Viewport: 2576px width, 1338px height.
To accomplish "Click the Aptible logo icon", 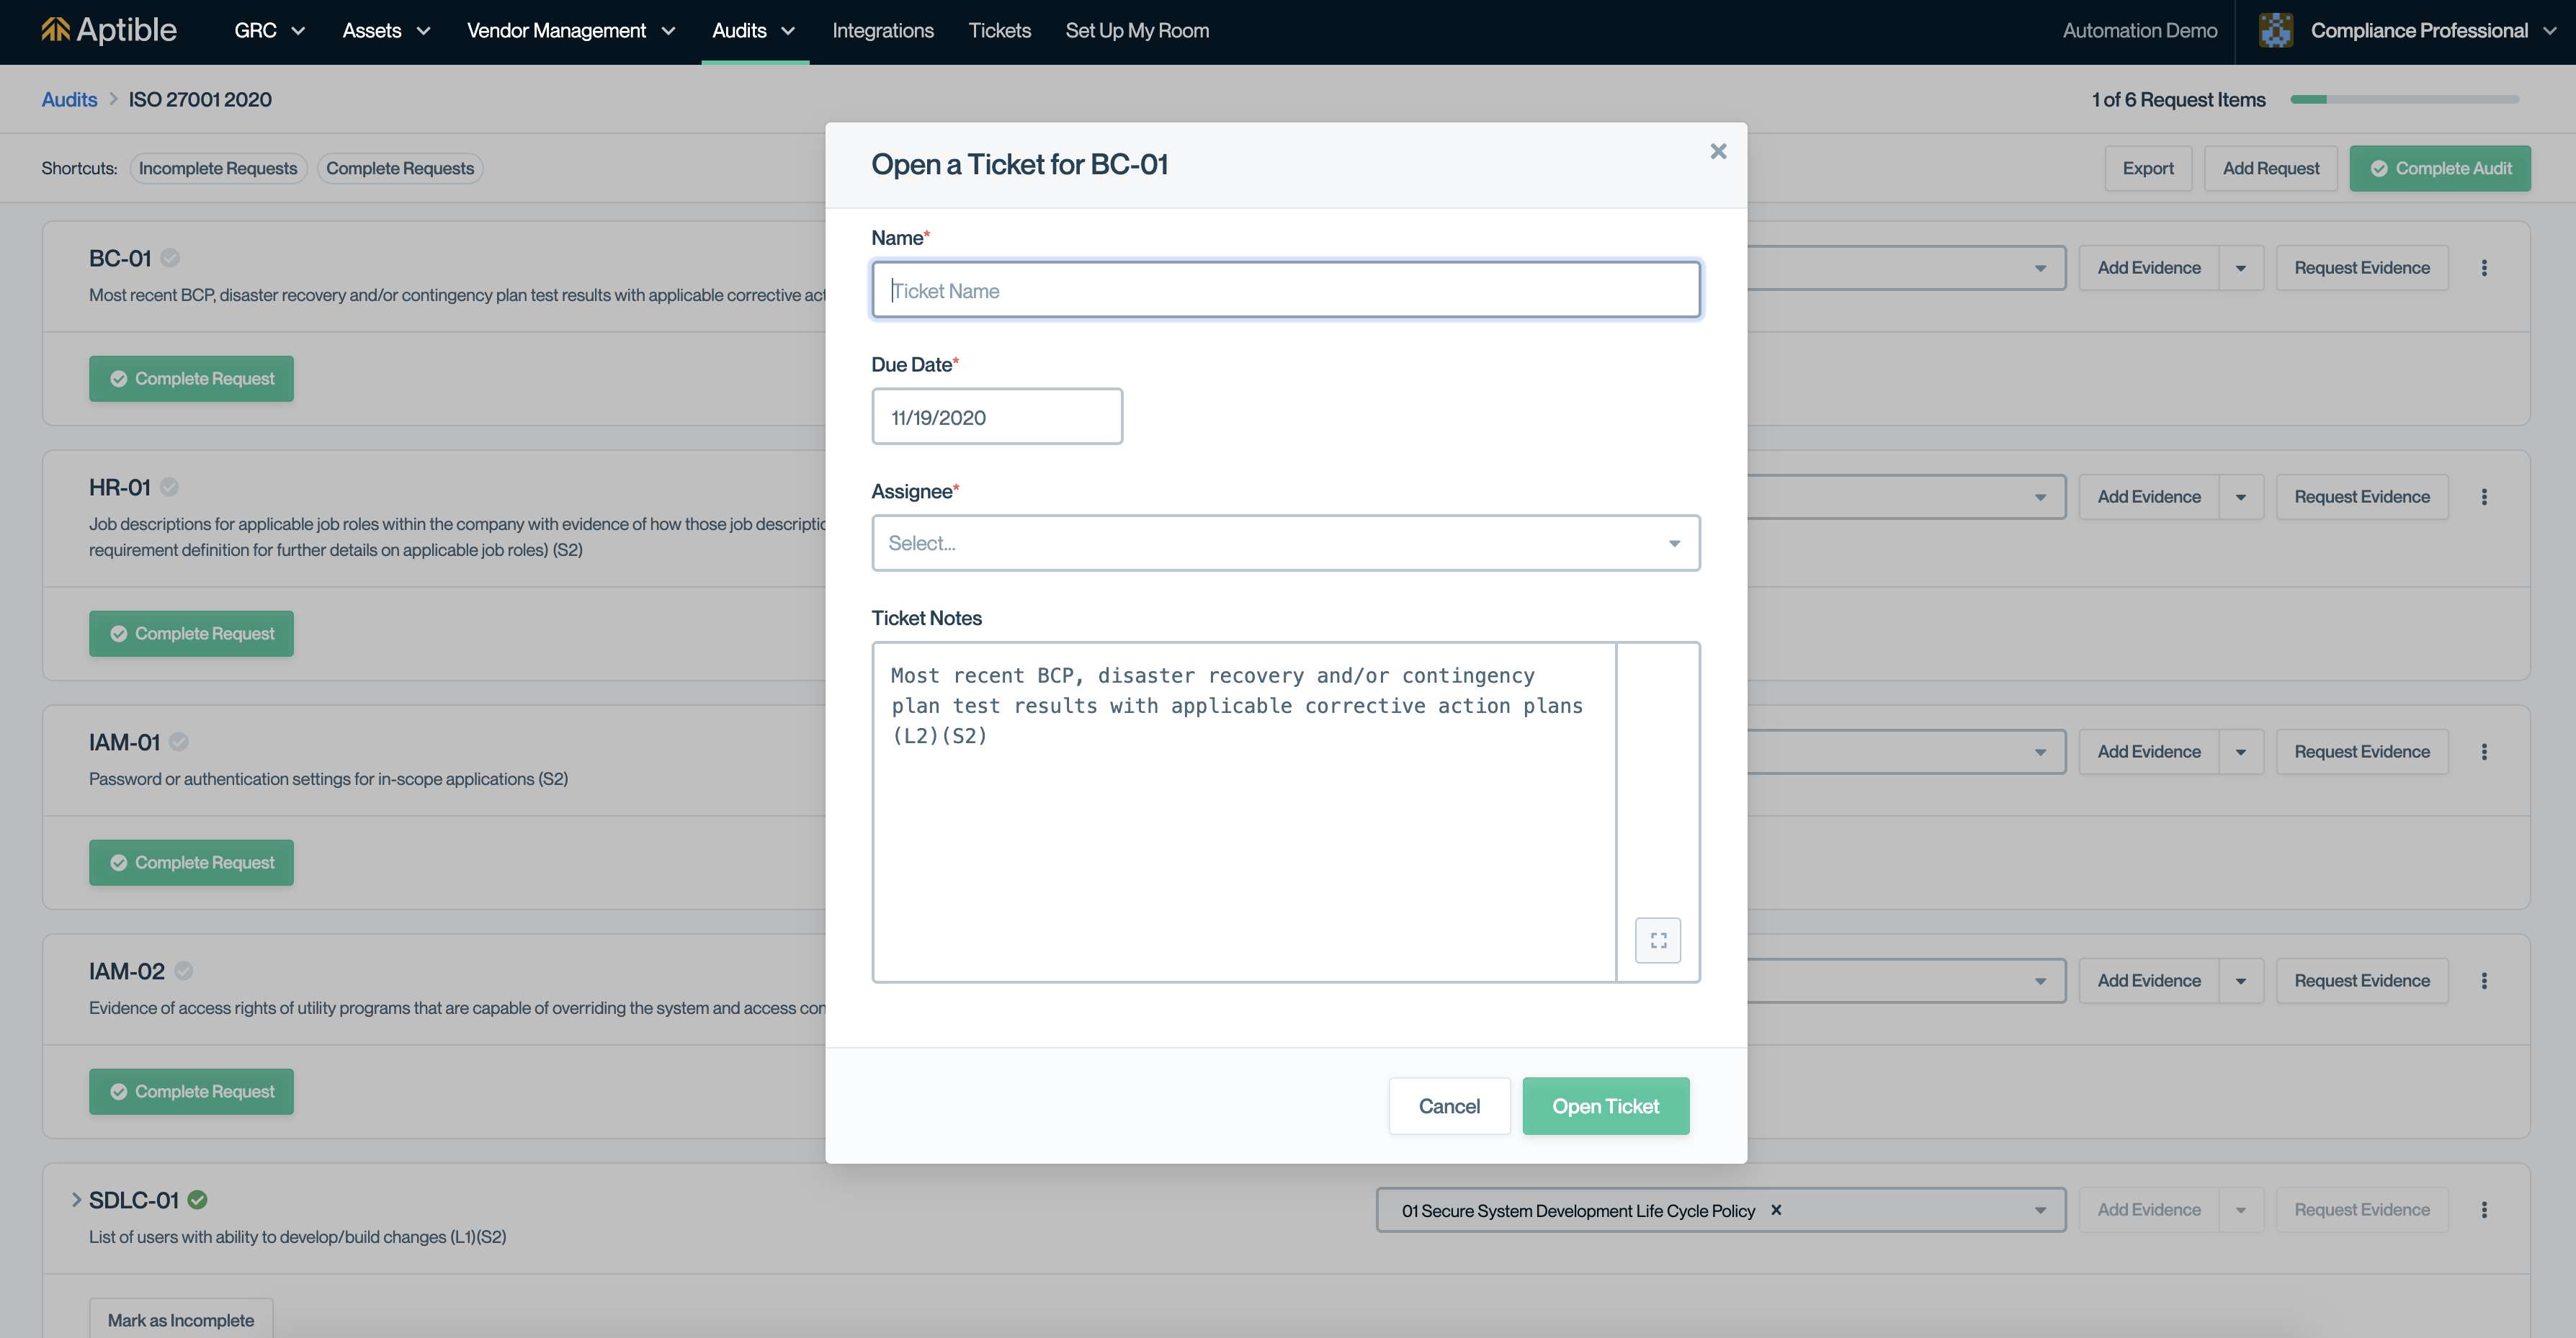I will click(x=56, y=30).
